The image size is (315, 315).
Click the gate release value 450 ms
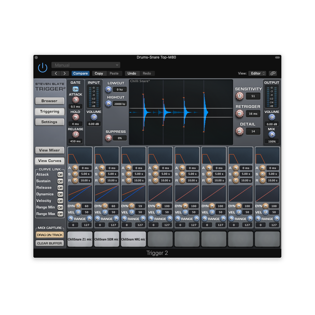tap(76, 141)
